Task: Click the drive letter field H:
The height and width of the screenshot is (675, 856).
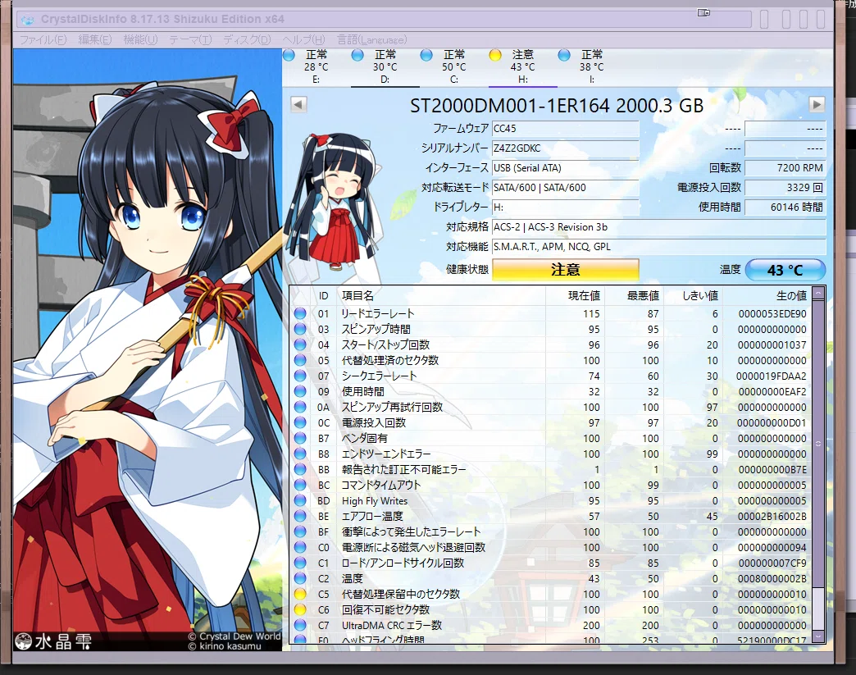Action: (x=566, y=207)
